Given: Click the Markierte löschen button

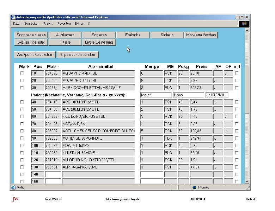Looking at the screenshot, I should pyautogui.click(x=201, y=35).
